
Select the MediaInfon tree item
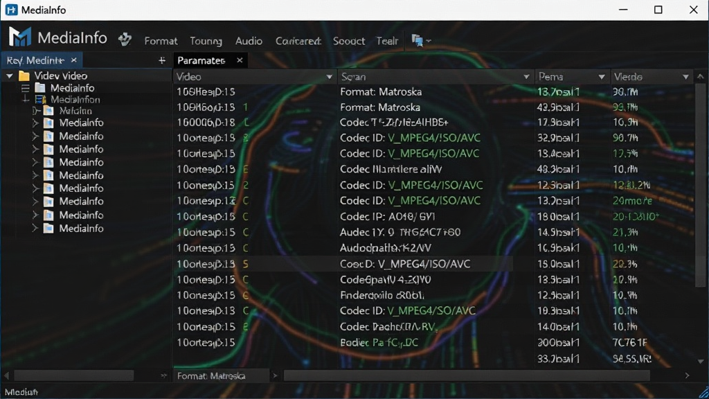(75, 99)
